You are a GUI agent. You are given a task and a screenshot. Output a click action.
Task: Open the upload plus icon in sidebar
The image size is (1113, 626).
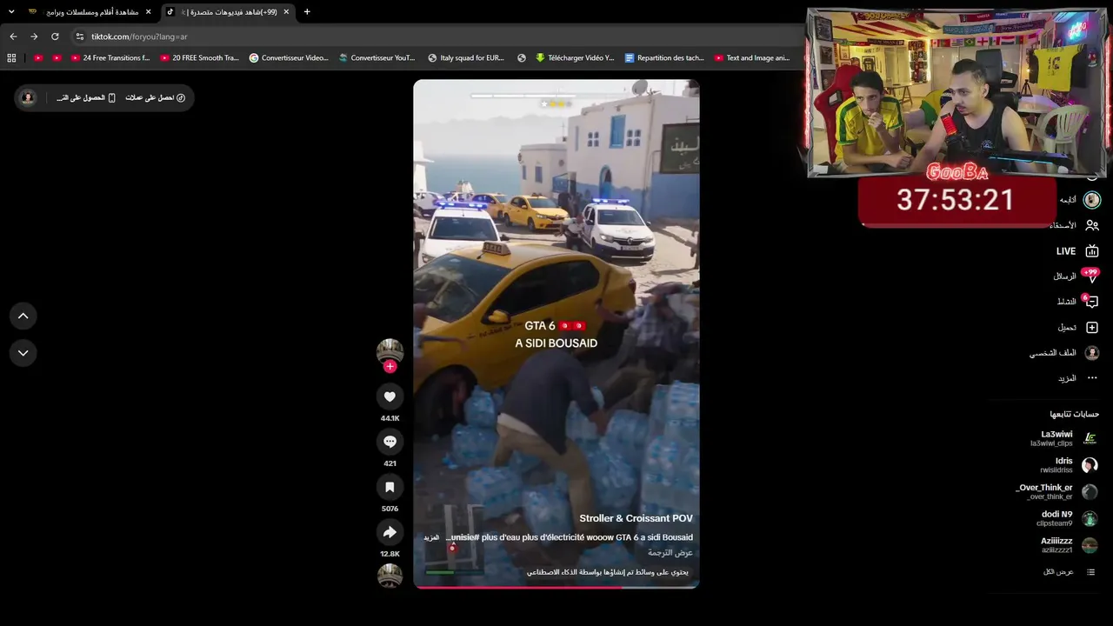1092,328
